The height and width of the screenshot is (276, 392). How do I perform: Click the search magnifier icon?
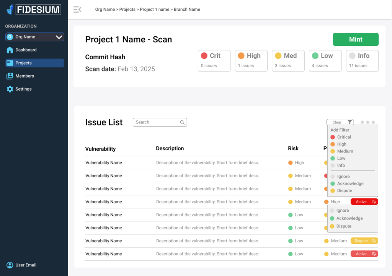183,122
